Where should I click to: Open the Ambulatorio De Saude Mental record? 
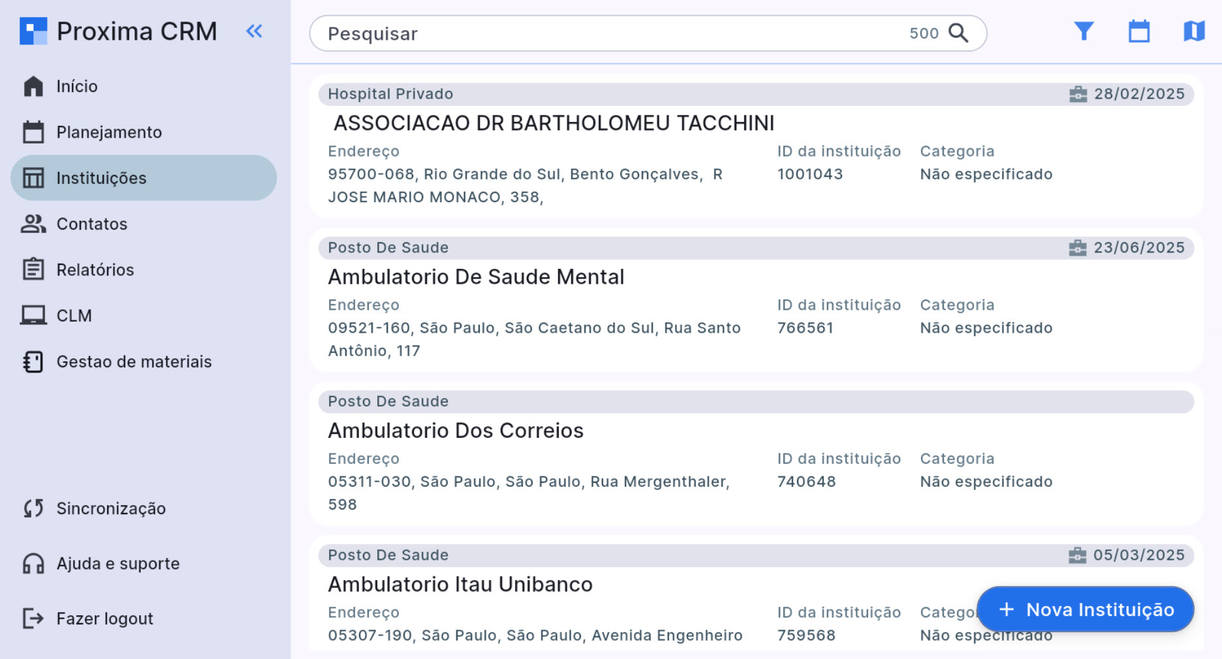coord(476,276)
